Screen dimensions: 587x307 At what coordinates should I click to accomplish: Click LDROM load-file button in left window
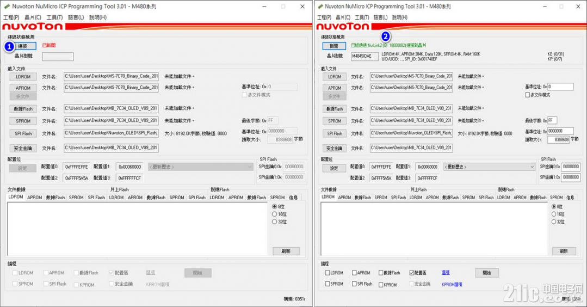(x=23, y=76)
